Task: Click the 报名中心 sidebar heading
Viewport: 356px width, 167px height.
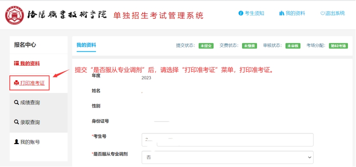Action: click(25, 45)
